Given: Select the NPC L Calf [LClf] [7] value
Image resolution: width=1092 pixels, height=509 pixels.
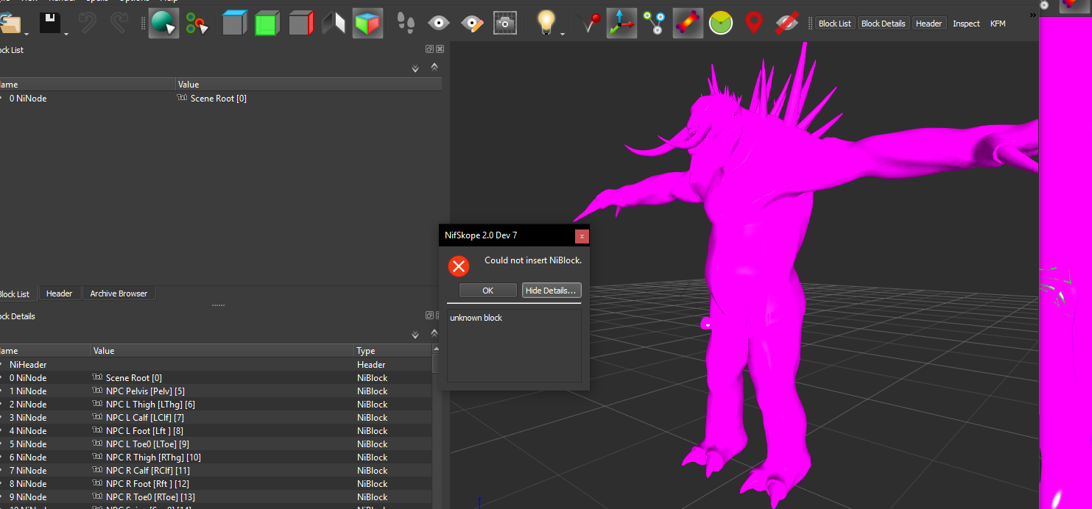Looking at the screenshot, I should [145, 417].
